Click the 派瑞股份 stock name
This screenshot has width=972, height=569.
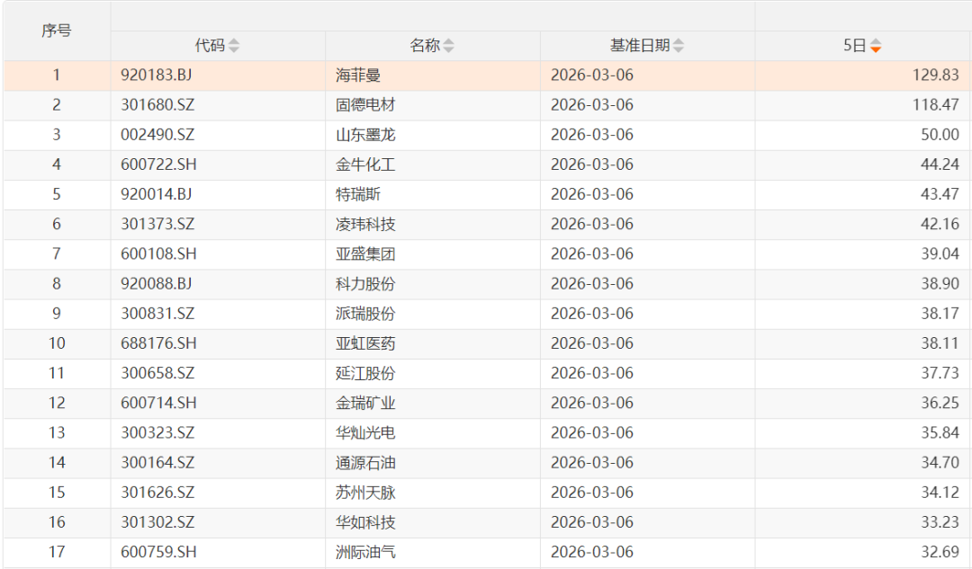point(365,314)
